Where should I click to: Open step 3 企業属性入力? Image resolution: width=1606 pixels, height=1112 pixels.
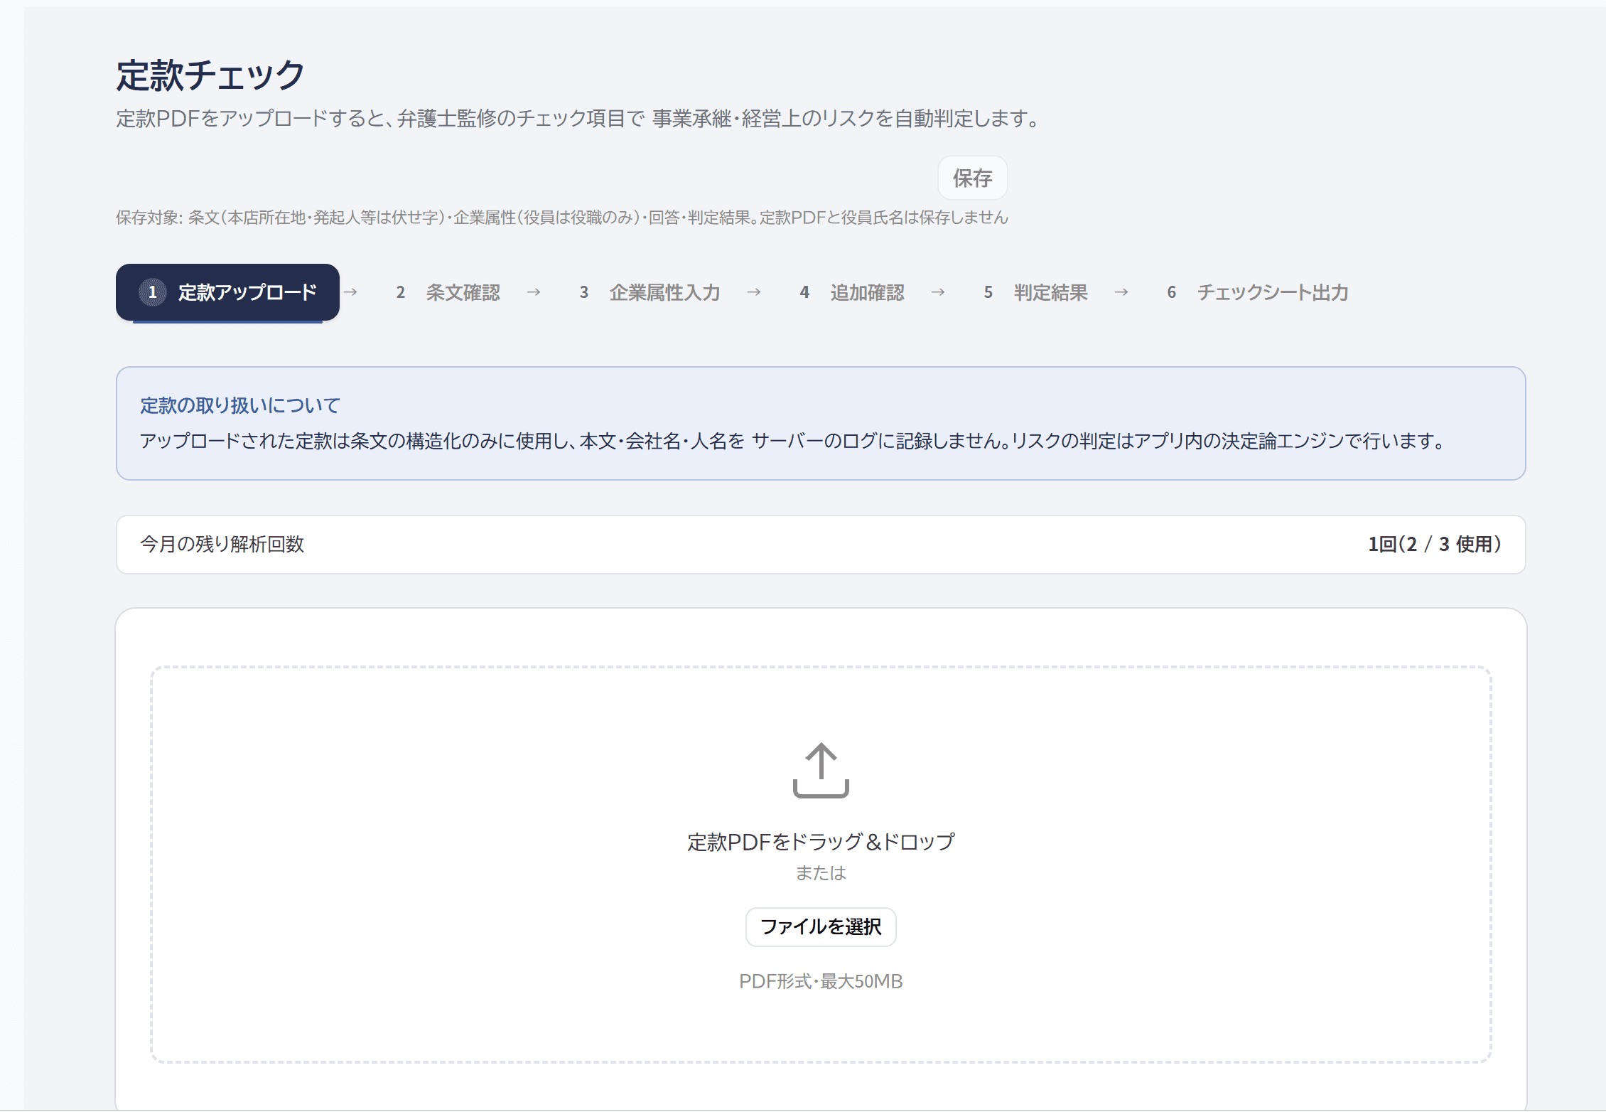pyautogui.click(x=650, y=292)
